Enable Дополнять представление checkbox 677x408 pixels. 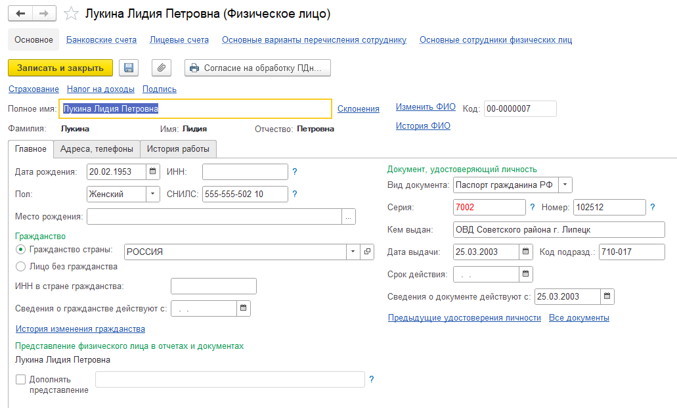(21, 380)
